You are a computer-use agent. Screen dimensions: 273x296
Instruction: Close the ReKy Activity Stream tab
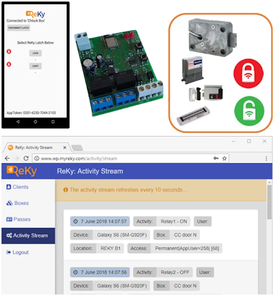[64, 147]
